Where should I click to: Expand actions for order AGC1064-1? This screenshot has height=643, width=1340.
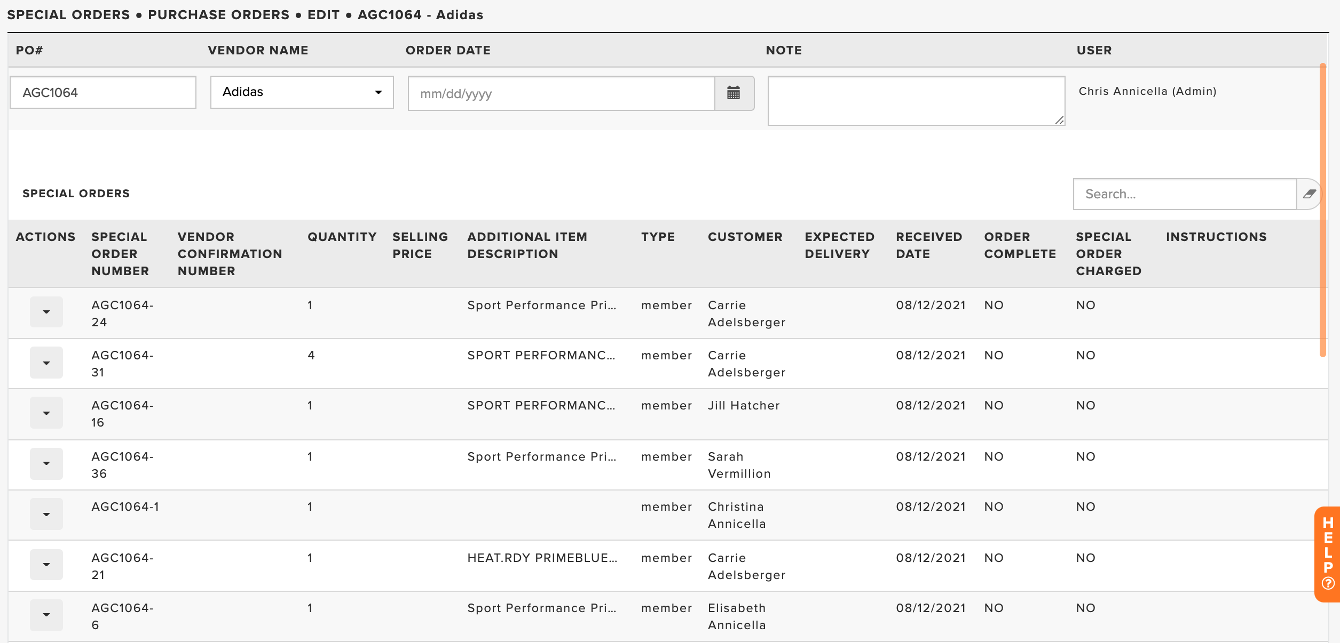pos(46,515)
